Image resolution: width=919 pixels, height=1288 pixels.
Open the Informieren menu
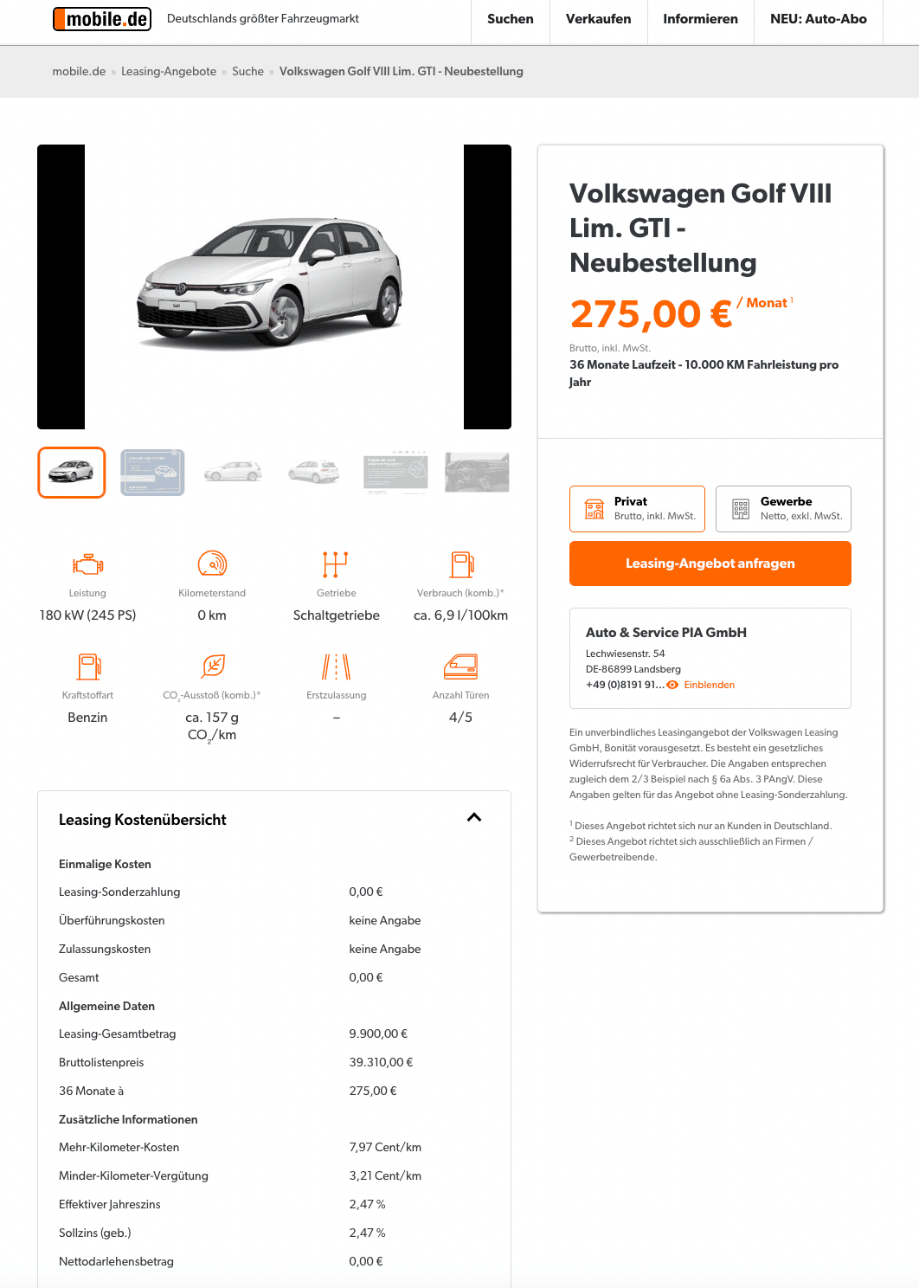(701, 19)
